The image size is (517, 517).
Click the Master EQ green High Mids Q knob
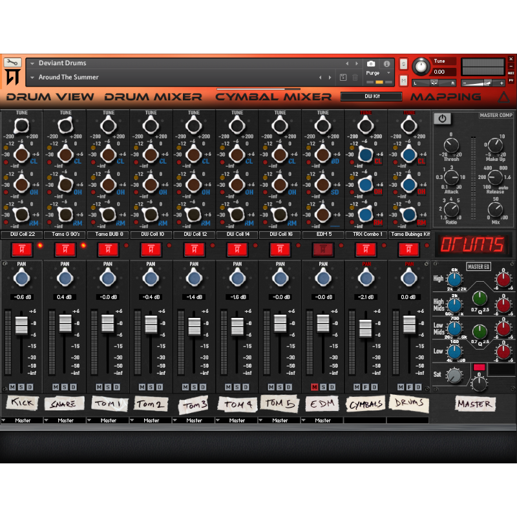click(x=480, y=298)
